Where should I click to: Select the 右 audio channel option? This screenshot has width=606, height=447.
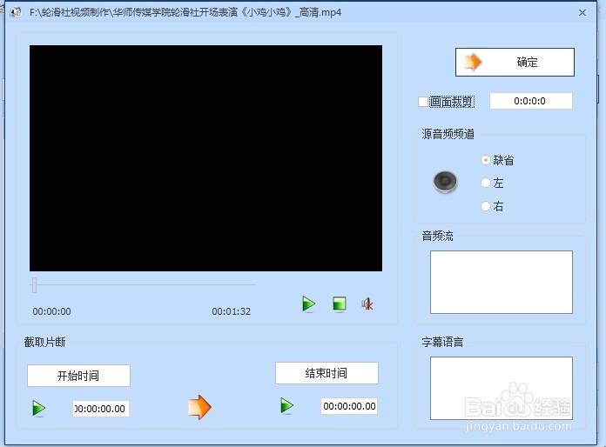coord(486,206)
